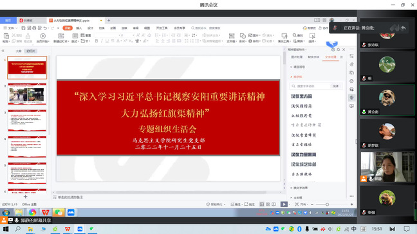Screen dimensions: 417x234
Task: Click the Reset slide button in ribbon
Action: pyautogui.click(x=86, y=35)
